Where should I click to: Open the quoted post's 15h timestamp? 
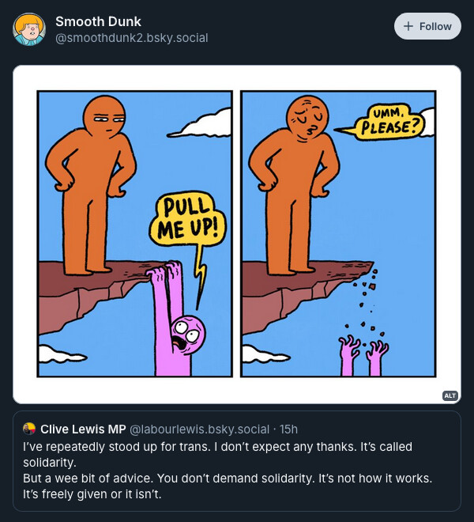(288, 429)
